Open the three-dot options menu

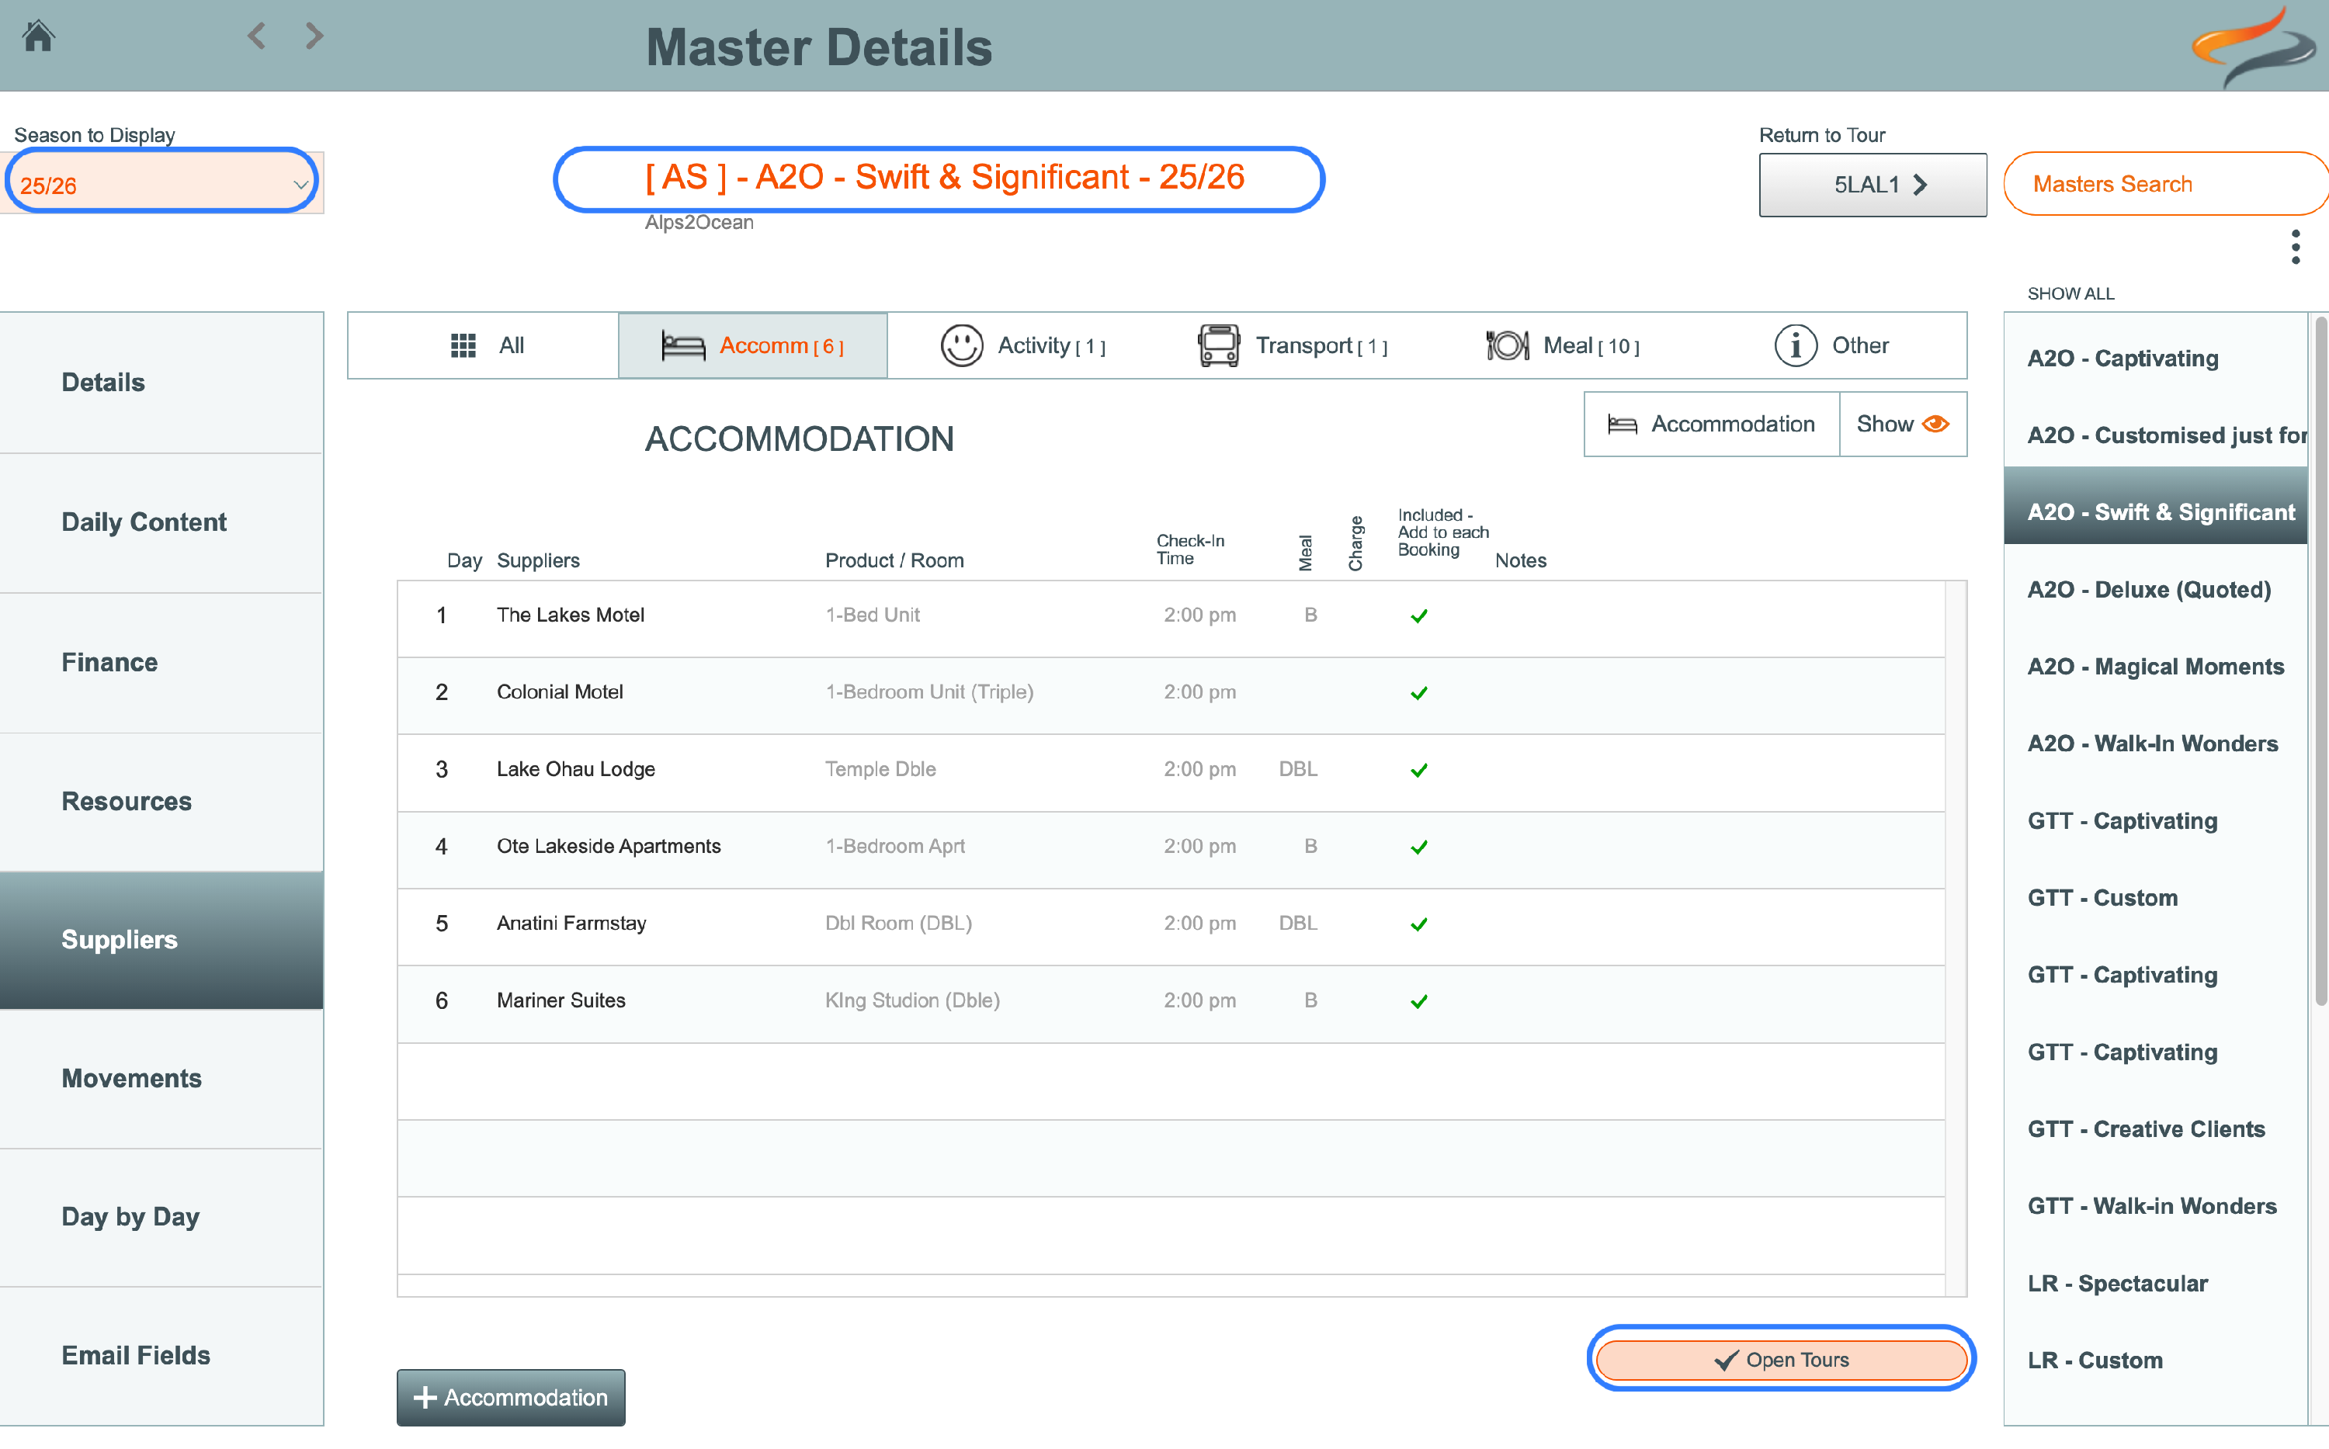(x=2295, y=248)
